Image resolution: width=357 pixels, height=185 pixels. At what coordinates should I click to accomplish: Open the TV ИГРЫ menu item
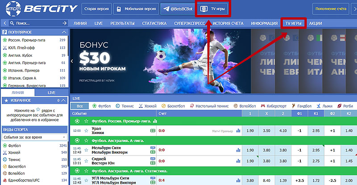293,24
